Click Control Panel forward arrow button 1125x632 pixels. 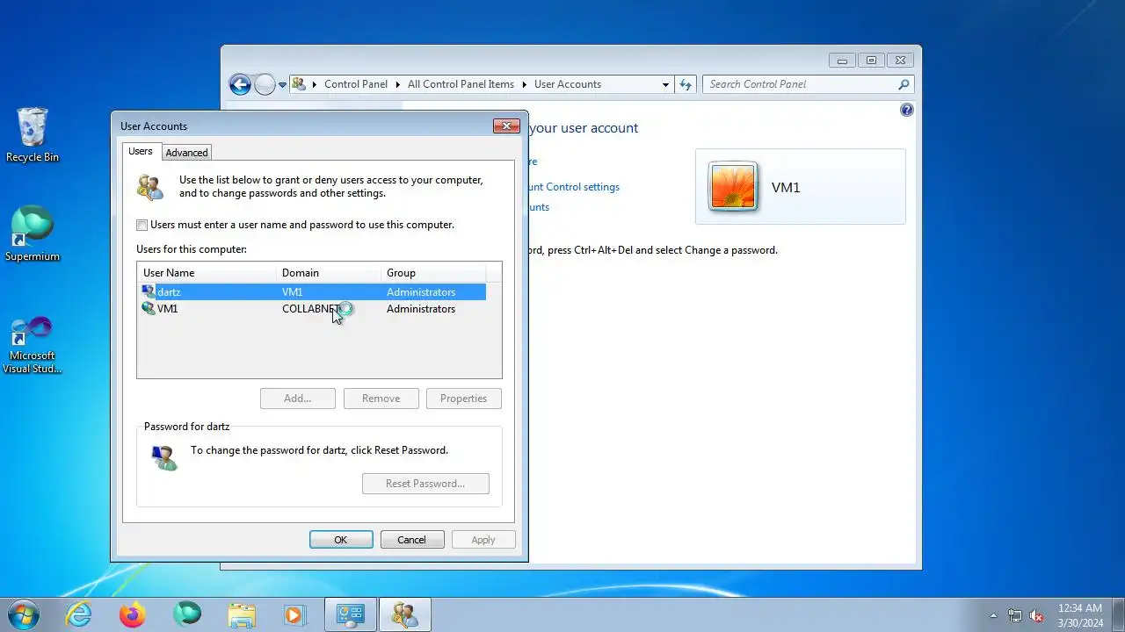265,84
